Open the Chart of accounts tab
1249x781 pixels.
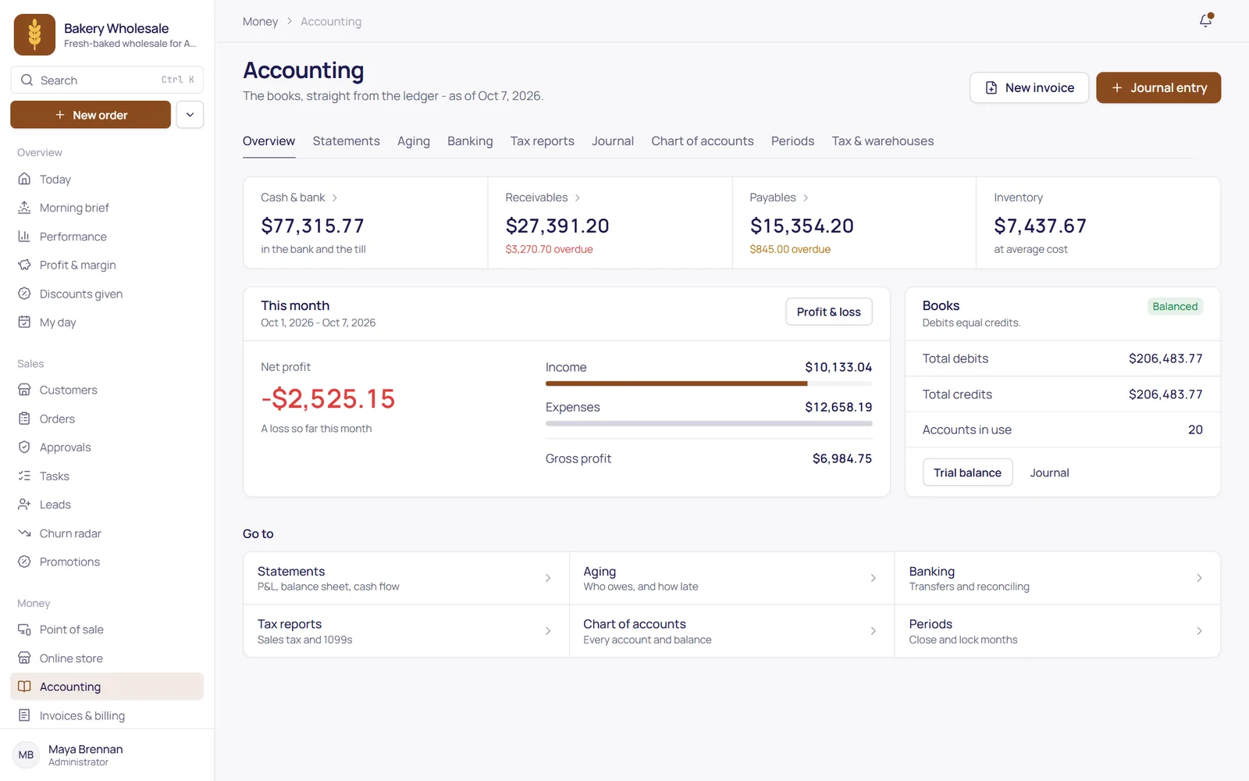703,141
